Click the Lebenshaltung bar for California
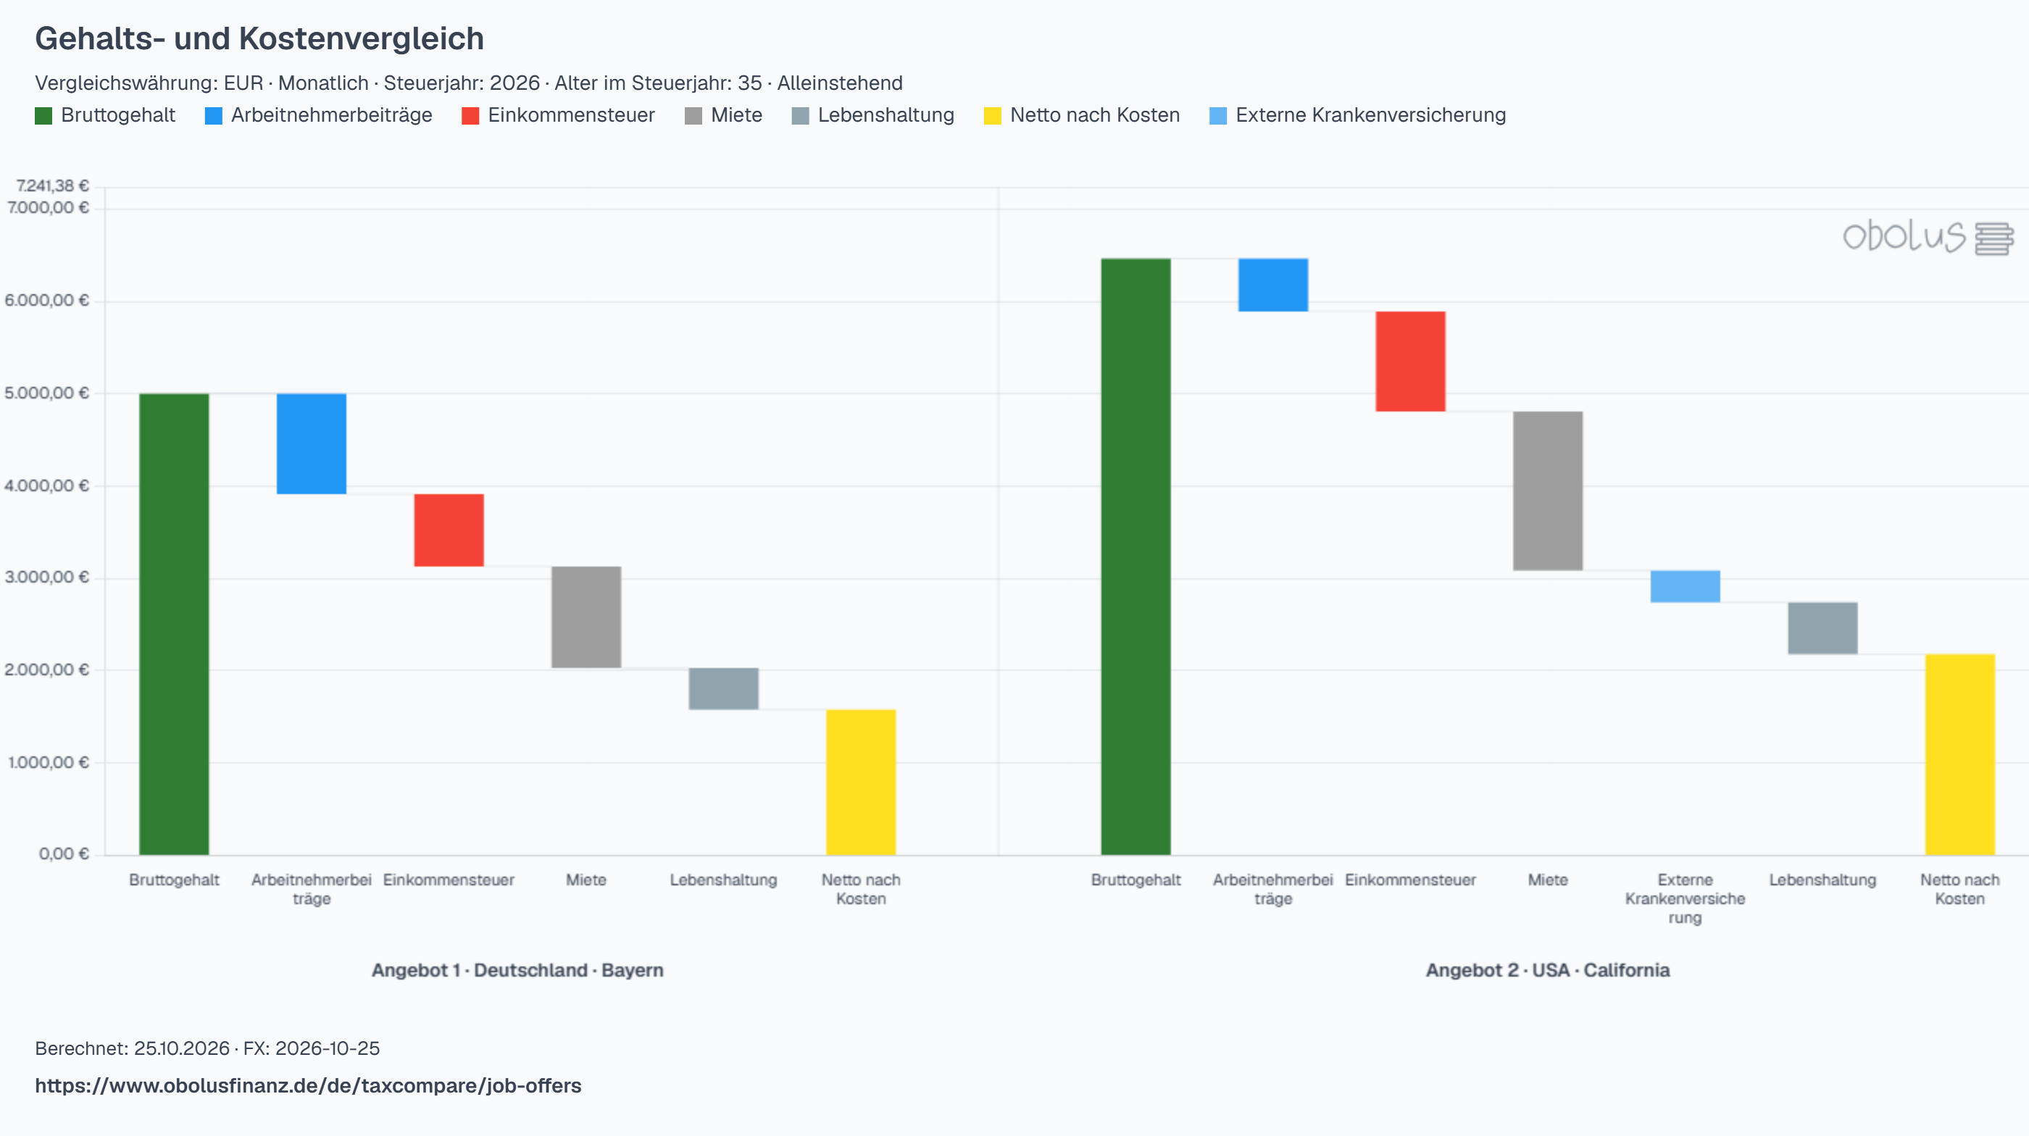Image resolution: width=2029 pixels, height=1136 pixels. coord(1822,628)
